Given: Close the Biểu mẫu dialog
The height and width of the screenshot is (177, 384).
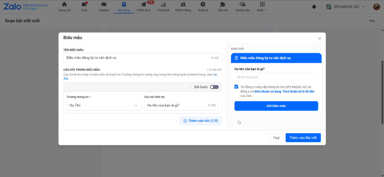Looking at the screenshot, I should pos(319,38).
